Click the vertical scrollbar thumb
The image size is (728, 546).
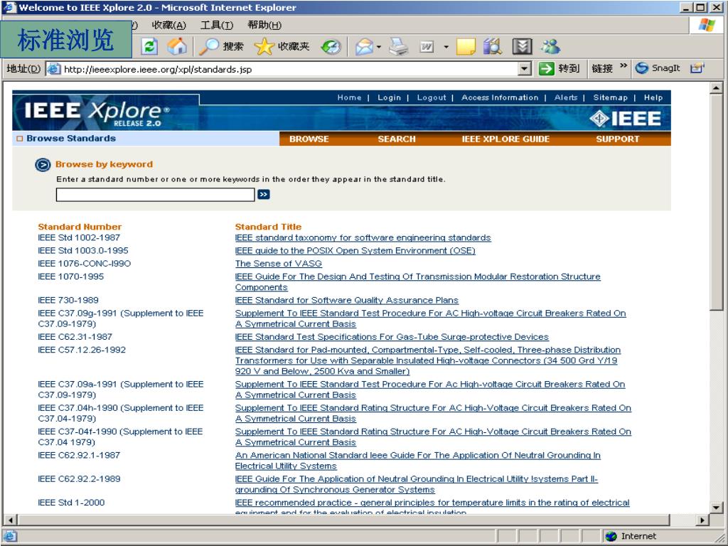coord(717,201)
